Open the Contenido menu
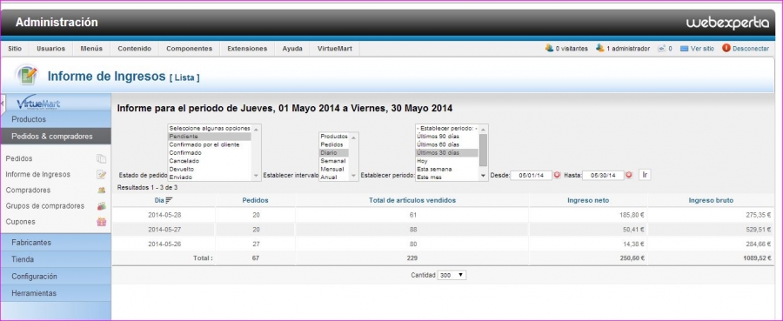 [134, 49]
